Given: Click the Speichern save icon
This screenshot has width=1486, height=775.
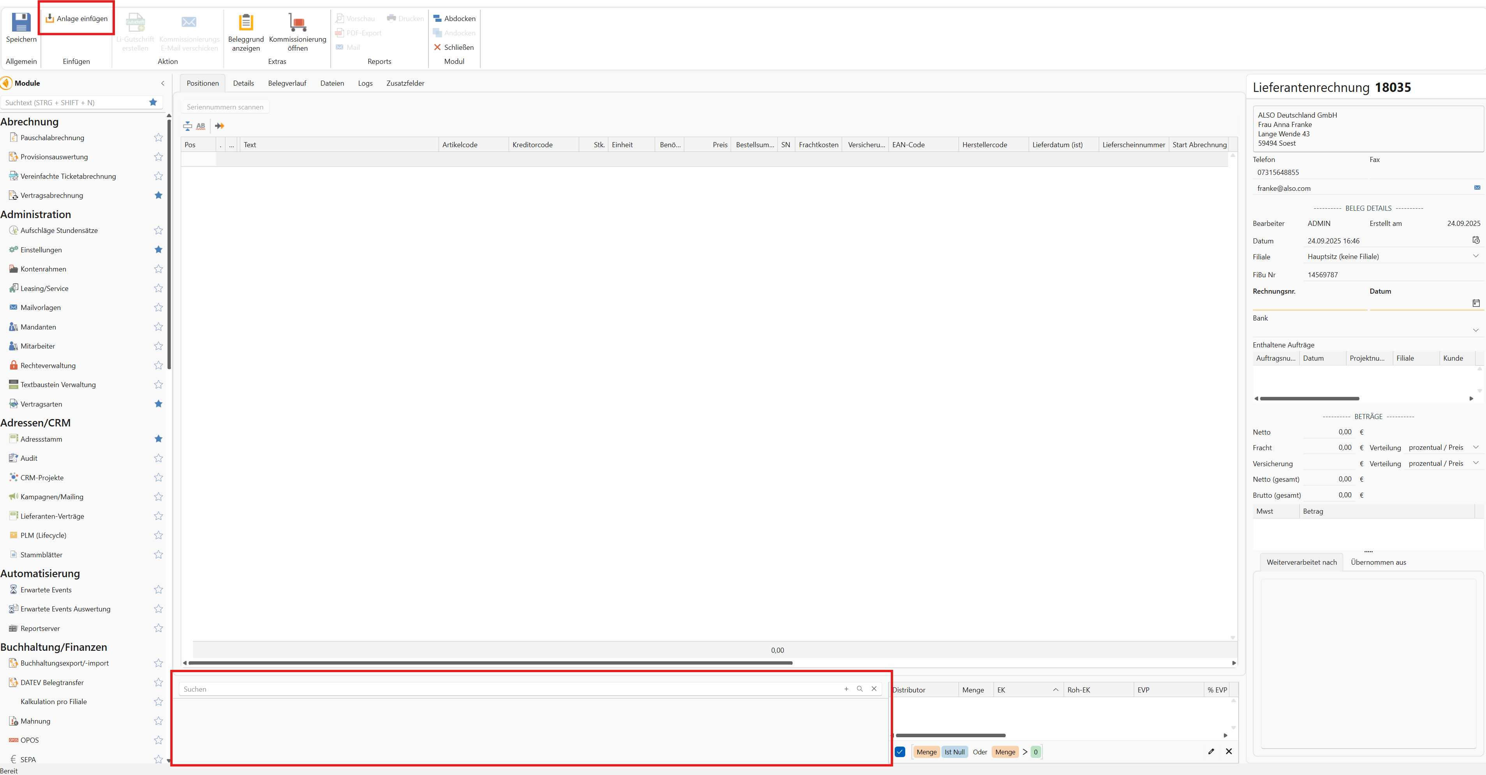Looking at the screenshot, I should [21, 23].
